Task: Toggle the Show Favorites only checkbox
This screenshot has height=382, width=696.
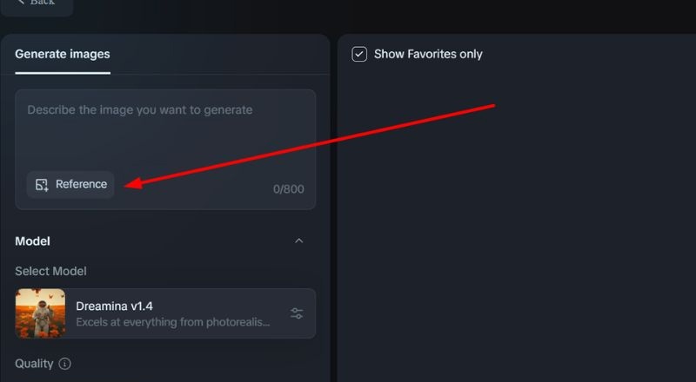Action: pos(359,54)
